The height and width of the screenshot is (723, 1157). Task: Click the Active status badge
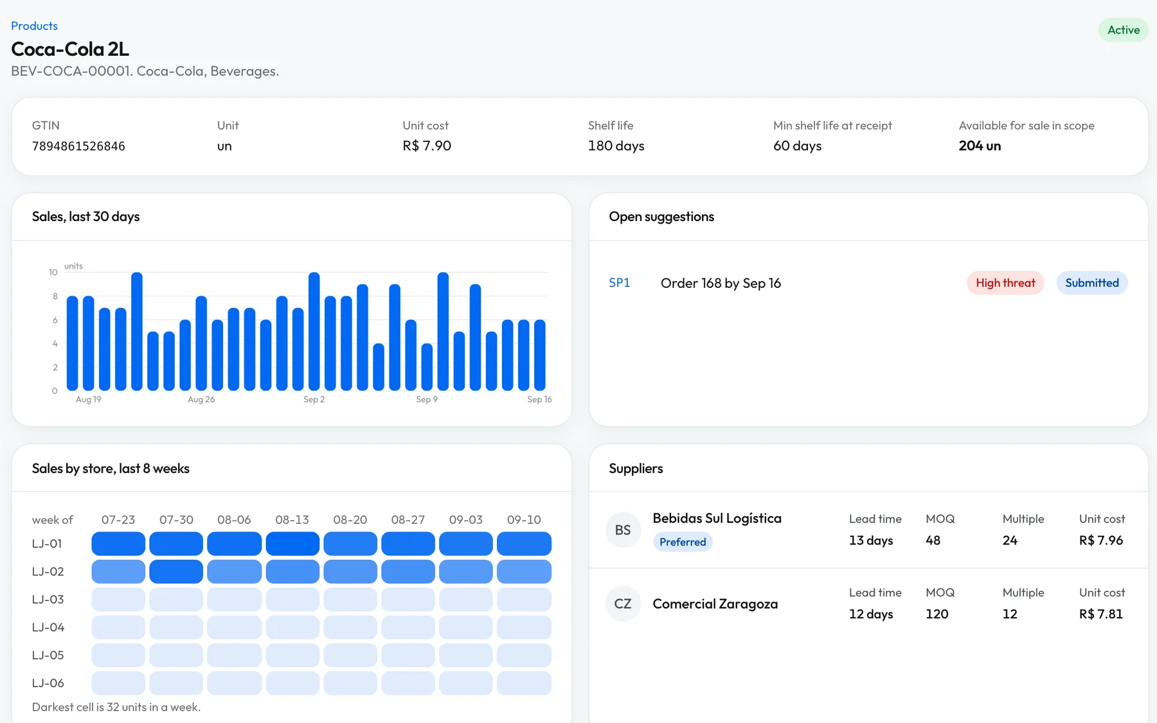pos(1123,30)
